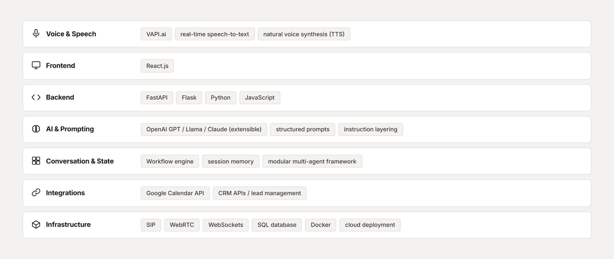This screenshot has width=614, height=259.
Task: Select the Frontend heading
Action: click(61, 66)
